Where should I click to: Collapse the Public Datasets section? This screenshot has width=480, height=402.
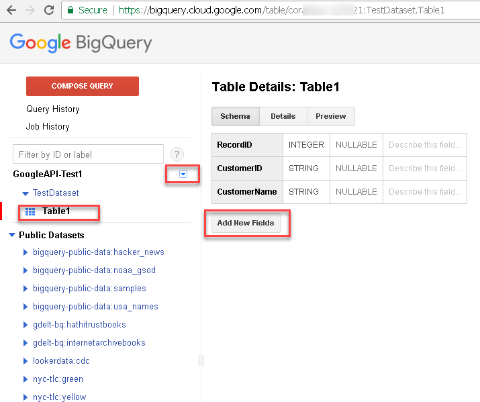pos(12,235)
